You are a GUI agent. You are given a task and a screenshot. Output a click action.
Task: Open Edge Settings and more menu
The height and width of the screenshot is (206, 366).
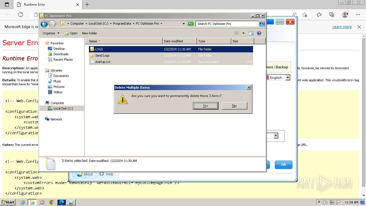[358, 15]
